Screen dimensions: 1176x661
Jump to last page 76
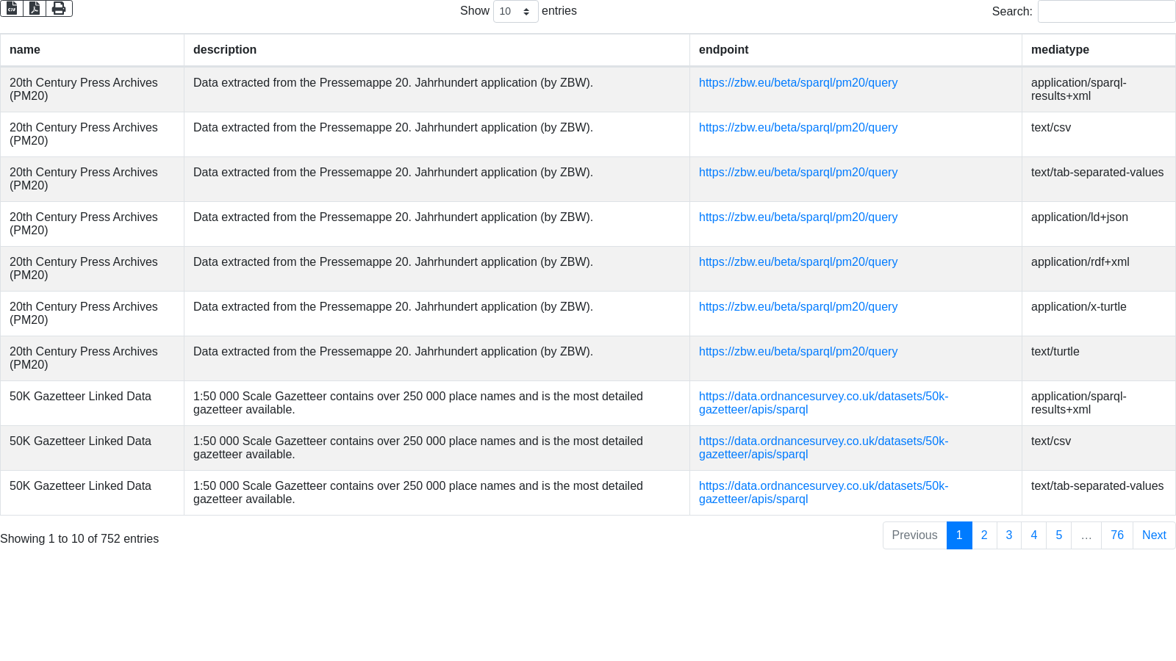(1116, 535)
